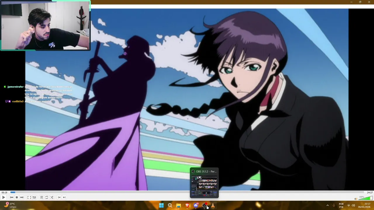The image size is (374, 210).
Task: Click the VLC cone taskbar icon
Action: click(x=213, y=206)
